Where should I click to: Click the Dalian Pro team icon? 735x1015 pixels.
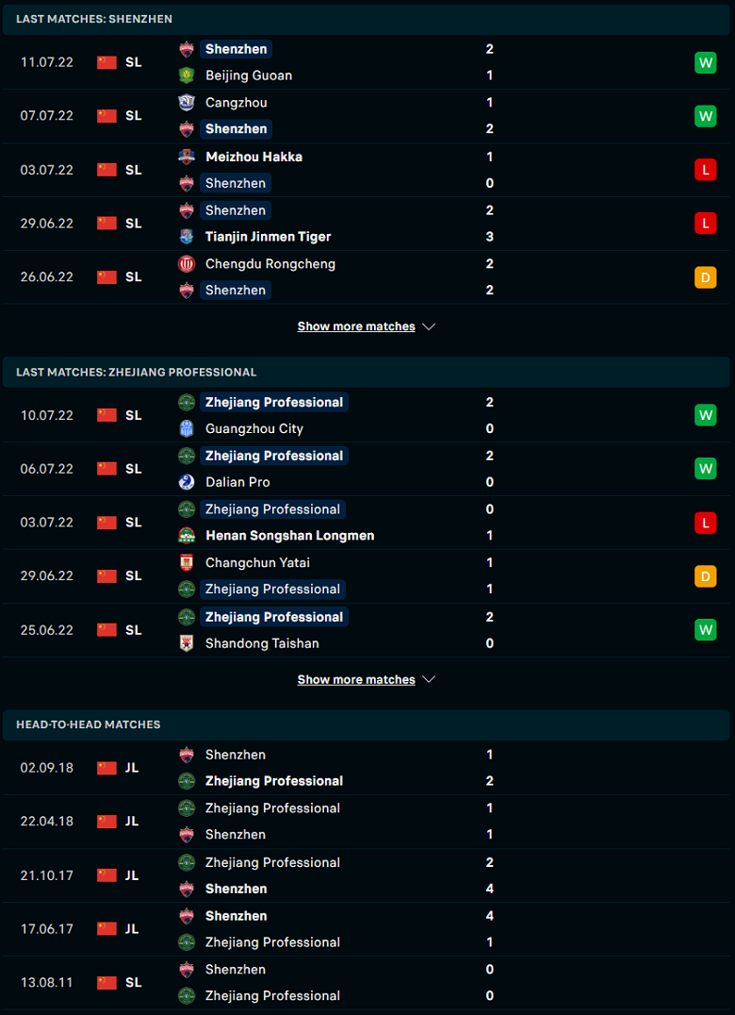[x=187, y=482]
